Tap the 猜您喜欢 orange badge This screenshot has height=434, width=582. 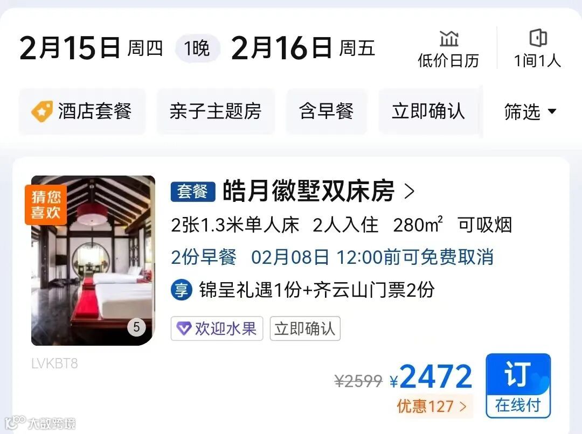pos(46,205)
